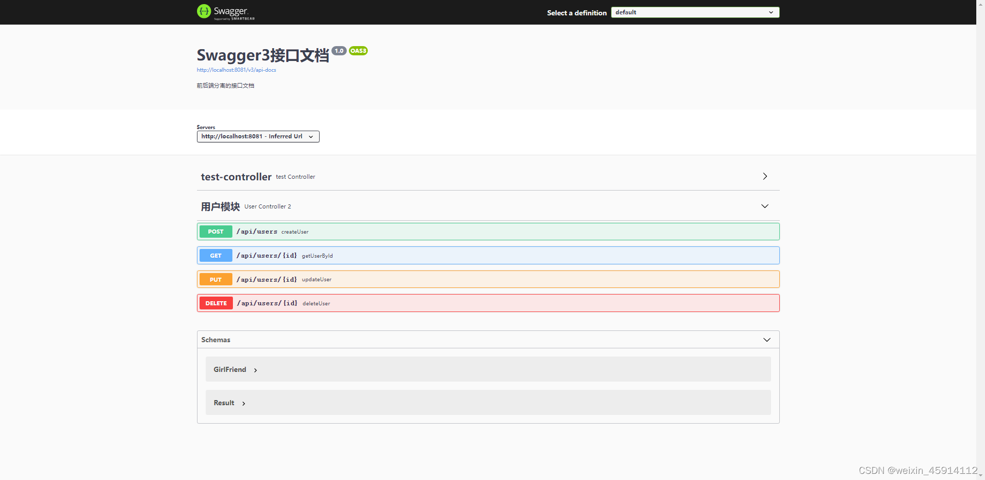Click the Result schema name
Image resolution: width=985 pixels, height=480 pixels.
[224, 403]
